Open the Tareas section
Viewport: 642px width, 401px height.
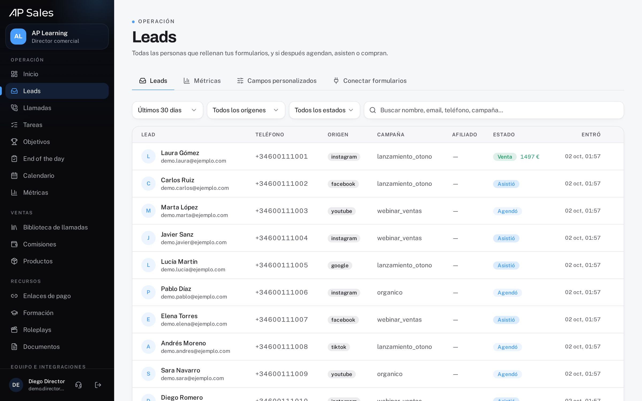[57, 125]
